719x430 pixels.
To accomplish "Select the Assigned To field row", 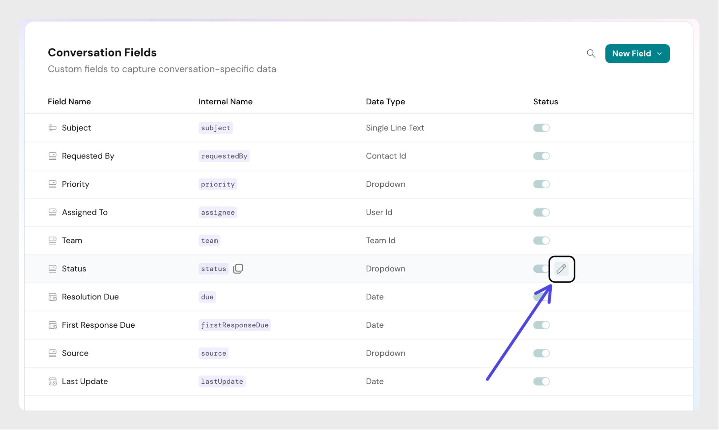I will (x=85, y=213).
